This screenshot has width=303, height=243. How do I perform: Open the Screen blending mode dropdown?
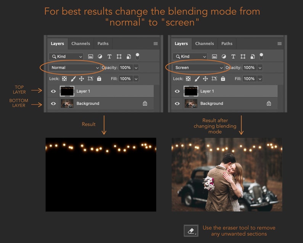click(x=198, y=68)
